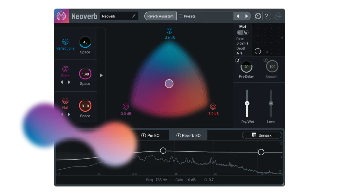The width and height of the screenshot is (339, 195).
Task: Toggle the Smooth power button
Action: click(265, 60)
